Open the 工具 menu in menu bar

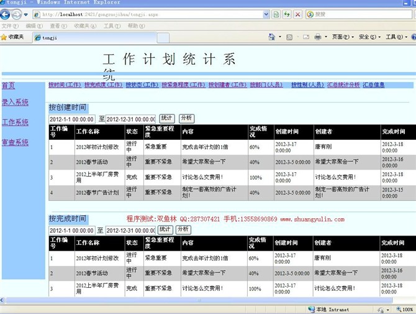tap(112, 25)
